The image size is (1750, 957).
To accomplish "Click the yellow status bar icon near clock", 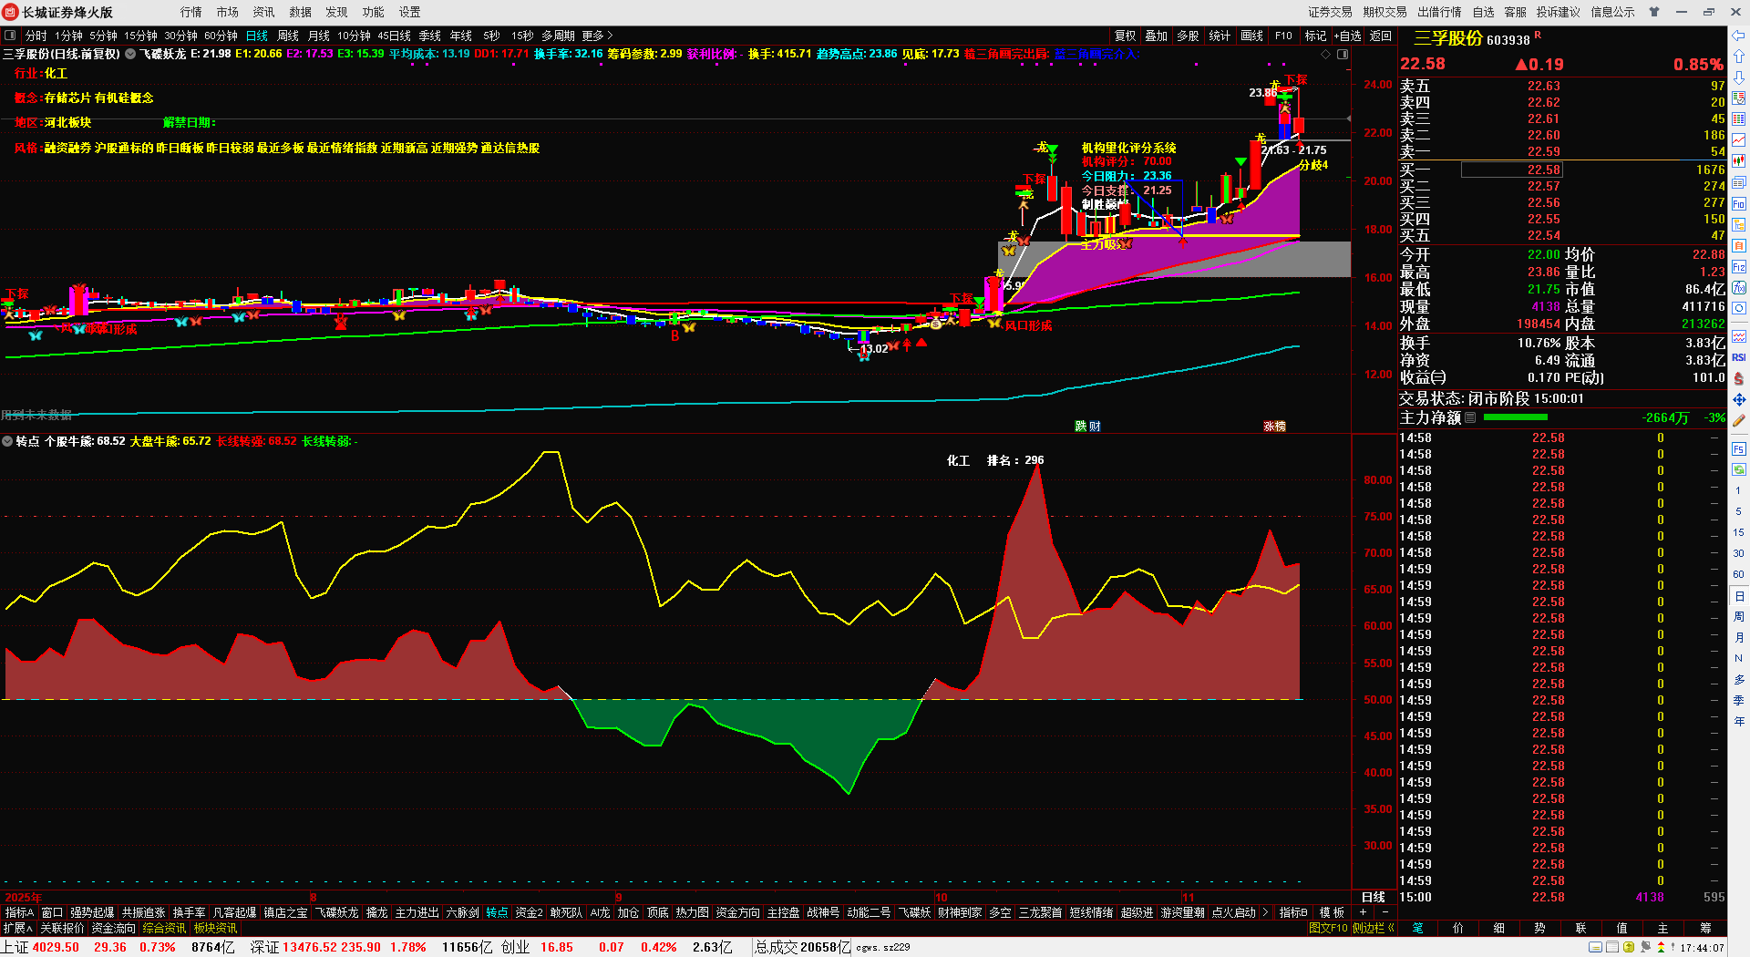I will coord(1629,947).
